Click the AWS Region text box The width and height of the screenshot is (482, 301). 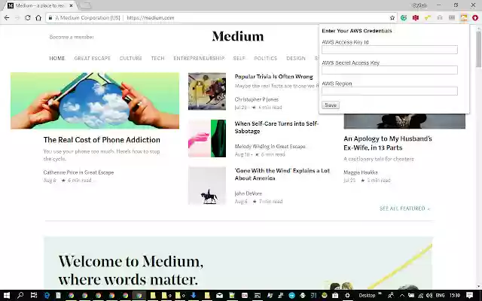(x=389, y=91)
